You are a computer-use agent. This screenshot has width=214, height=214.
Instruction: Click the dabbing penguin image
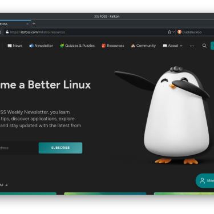coord(164,115)
